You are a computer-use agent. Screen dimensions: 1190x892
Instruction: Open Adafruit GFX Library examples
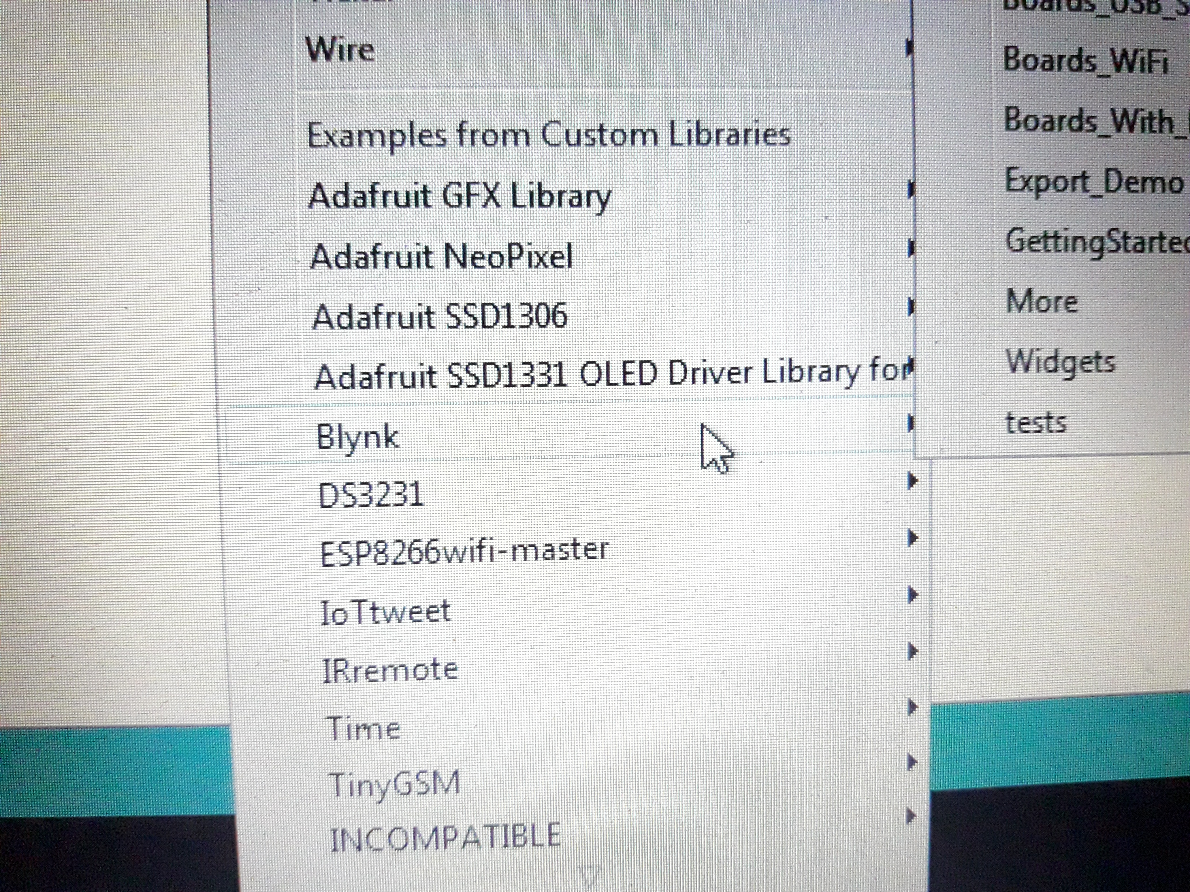(460, 196)
